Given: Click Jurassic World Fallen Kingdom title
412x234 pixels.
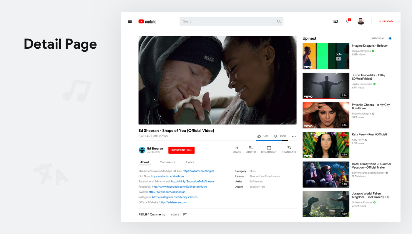Looking at the screenshot, I should click(x=370, y=195).
